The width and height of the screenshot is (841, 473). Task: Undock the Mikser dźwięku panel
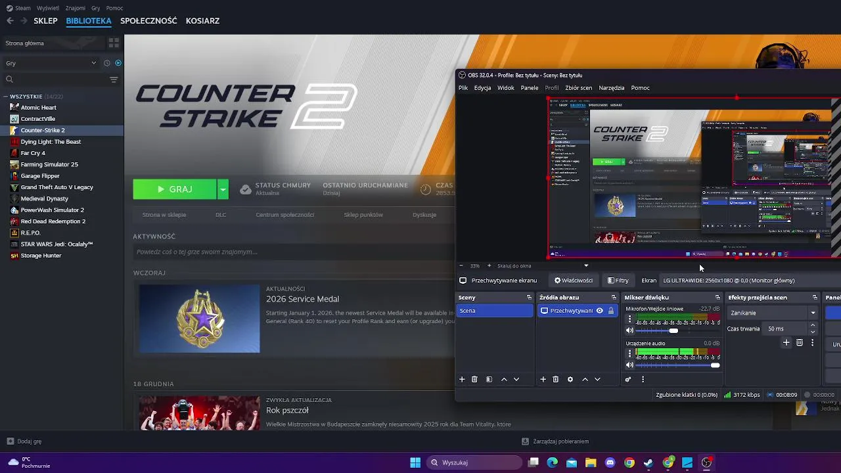(717, 298)
